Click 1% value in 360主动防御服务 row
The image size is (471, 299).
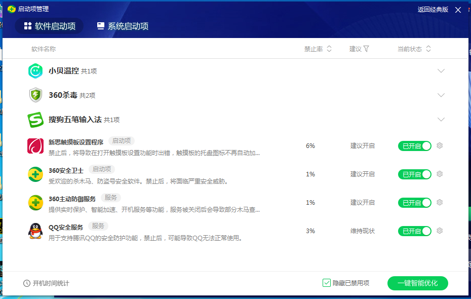pos(310,203)
